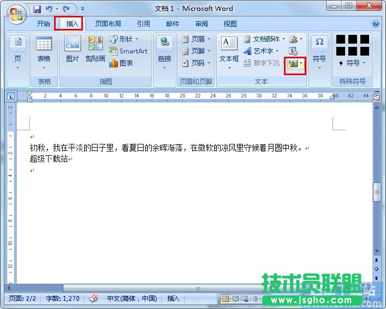
Task: Click 页面: 2/2 page indicator
Action: 22,299
